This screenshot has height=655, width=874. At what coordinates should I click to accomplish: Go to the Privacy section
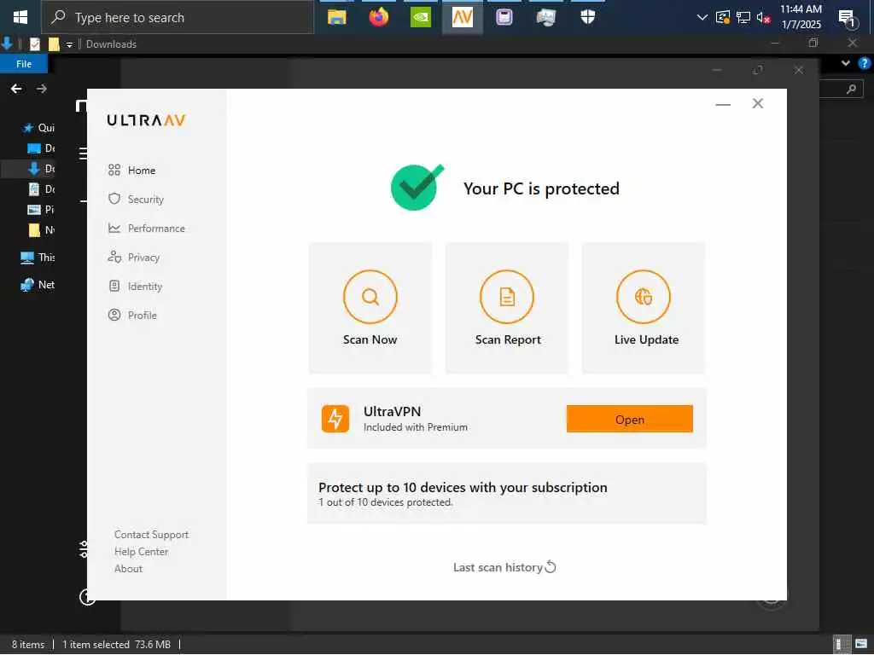[134, 257]
